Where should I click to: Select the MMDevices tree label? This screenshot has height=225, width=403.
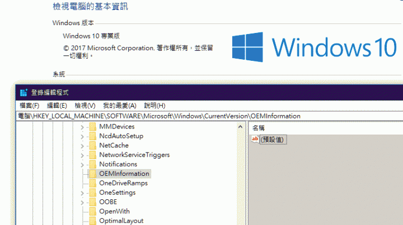point(116,127)
